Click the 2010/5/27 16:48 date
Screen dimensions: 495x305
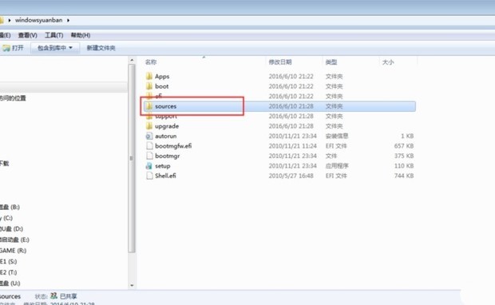(291, 176)
